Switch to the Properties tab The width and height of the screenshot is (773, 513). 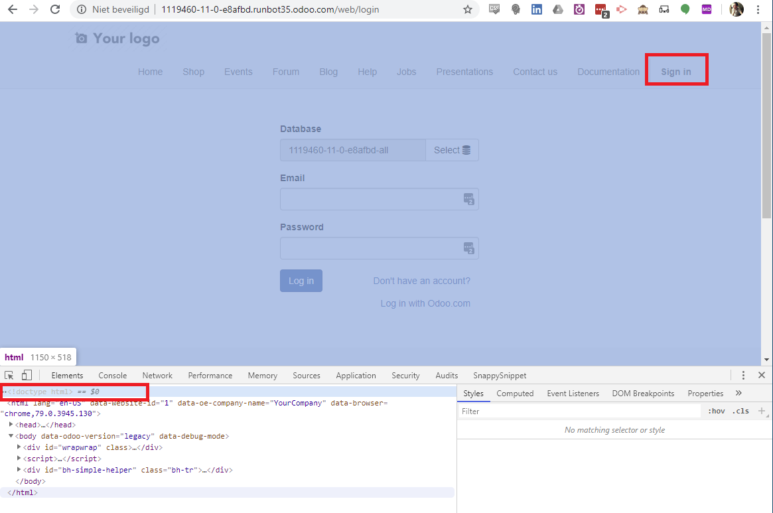pyautogui.click(x=705, y=393)
